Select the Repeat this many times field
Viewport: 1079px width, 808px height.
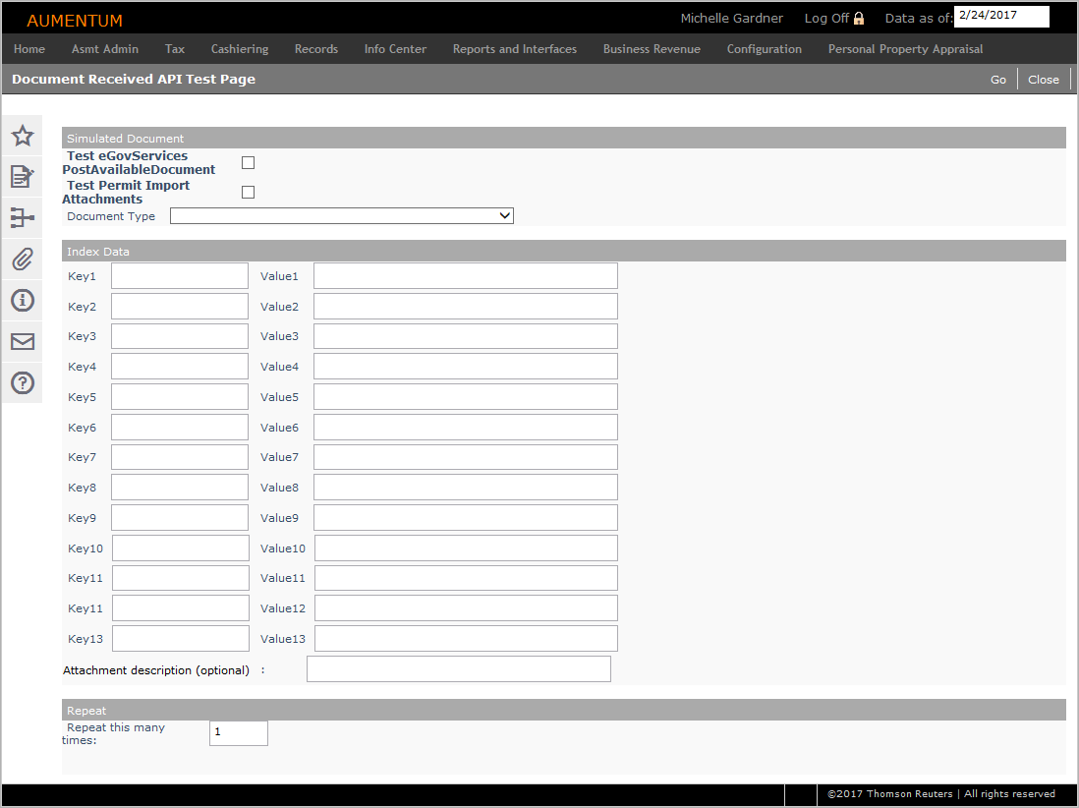coord(238,733)
